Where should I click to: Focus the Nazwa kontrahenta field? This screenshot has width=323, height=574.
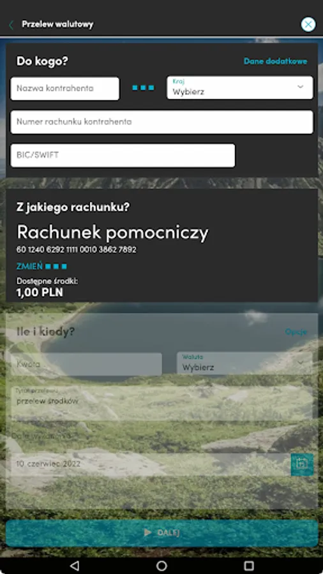coord(65,88)
